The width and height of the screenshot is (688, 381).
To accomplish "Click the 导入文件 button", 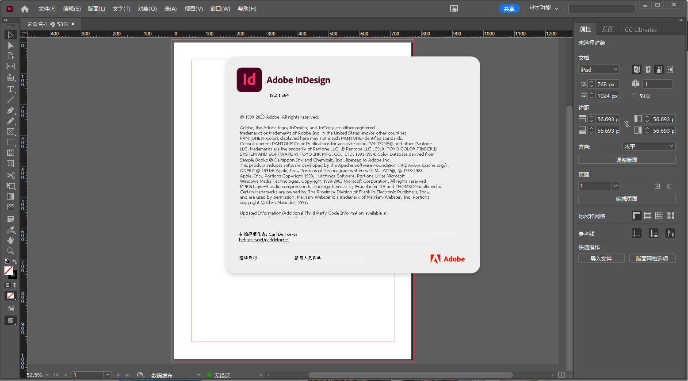I will (x=601, y=258).
